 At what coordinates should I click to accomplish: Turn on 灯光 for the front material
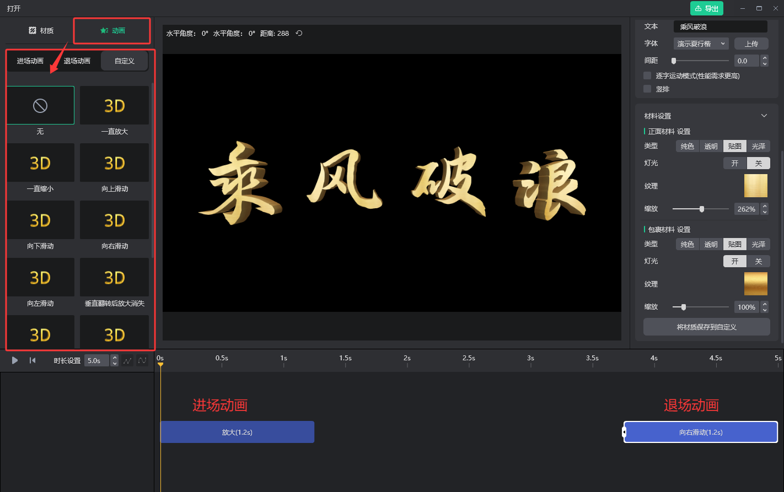(x=735, y=163)
